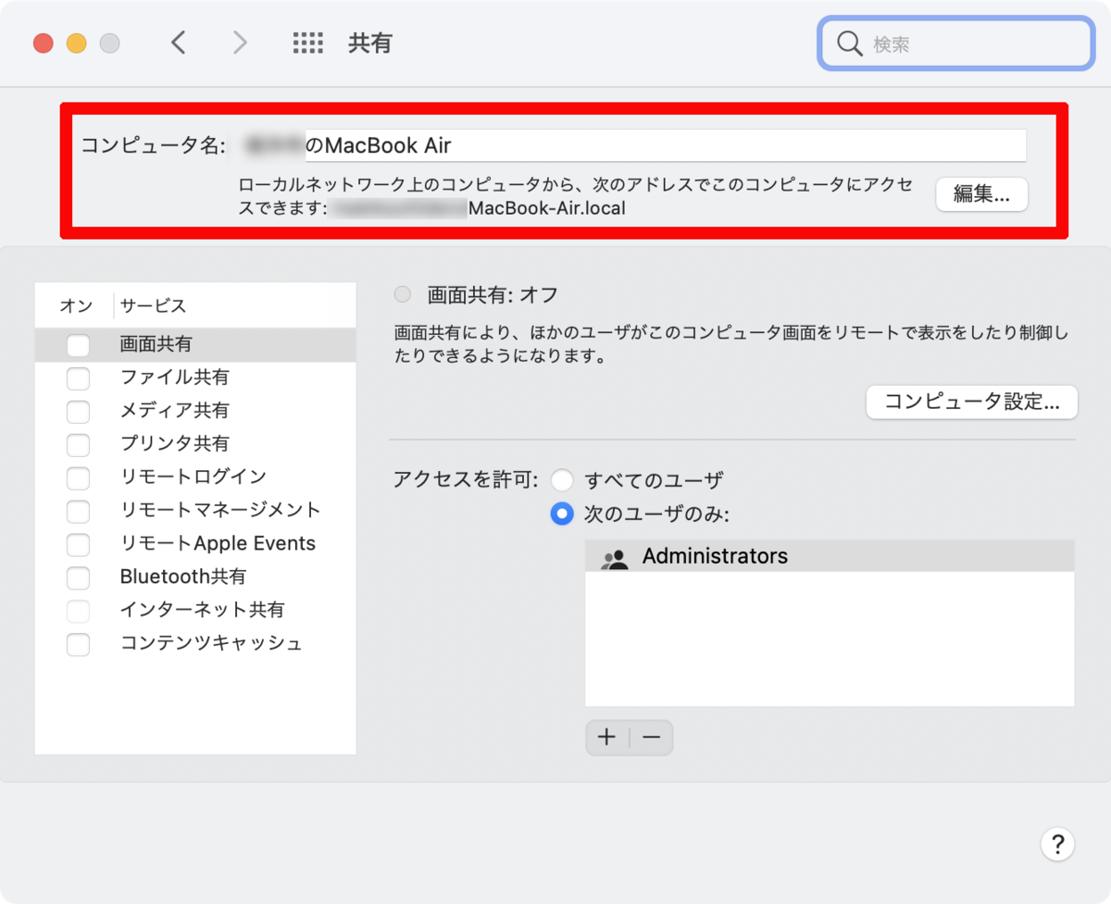Select インターネット共有 service row
Screen dimensions: 1111x904
(195, 611)
